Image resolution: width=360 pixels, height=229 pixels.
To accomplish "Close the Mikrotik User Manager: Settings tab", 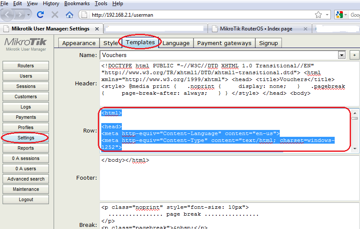I will point(97,29).
